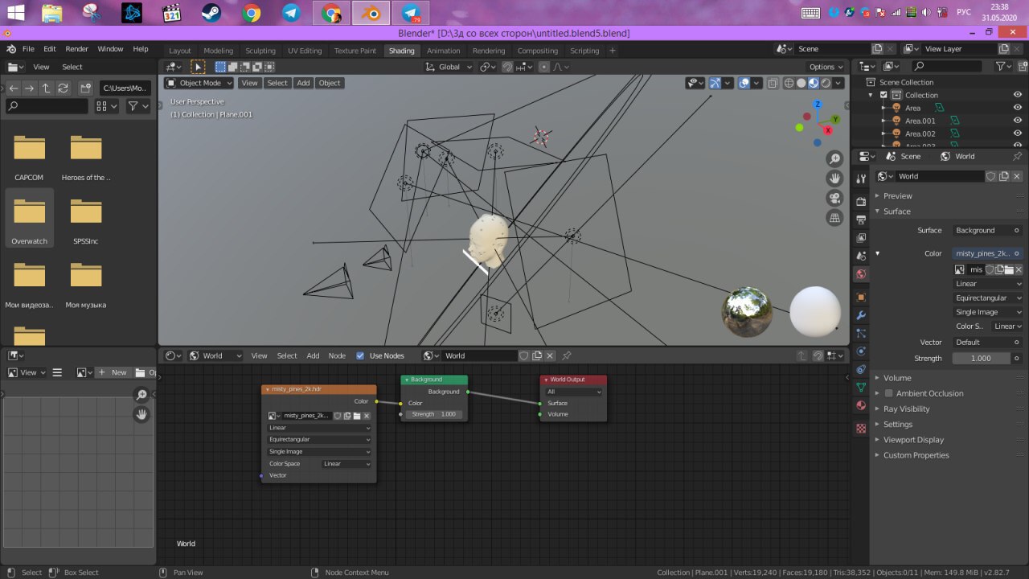Open Steam from the taskbar

pyautogui.click(x=211, y=13)
